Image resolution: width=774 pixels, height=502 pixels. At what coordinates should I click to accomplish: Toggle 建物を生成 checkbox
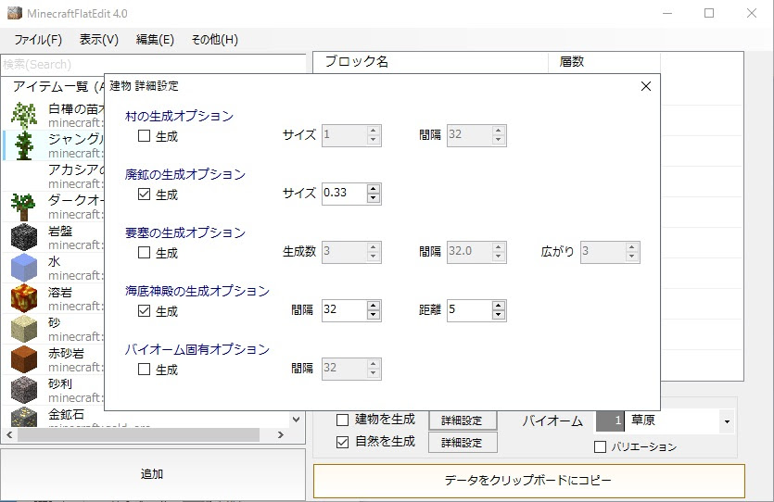pos(343,420)
